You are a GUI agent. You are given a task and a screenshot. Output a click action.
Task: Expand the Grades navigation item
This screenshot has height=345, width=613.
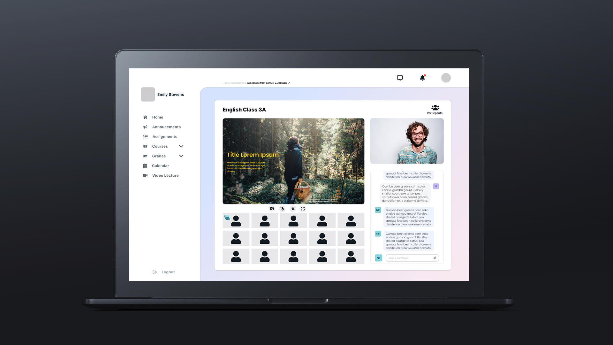[181, 156]
